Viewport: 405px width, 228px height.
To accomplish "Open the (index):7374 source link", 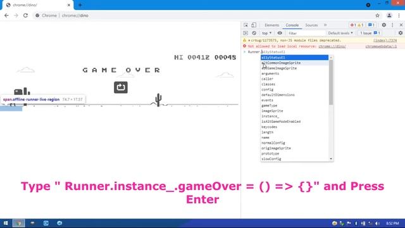I will coord(385,41).
